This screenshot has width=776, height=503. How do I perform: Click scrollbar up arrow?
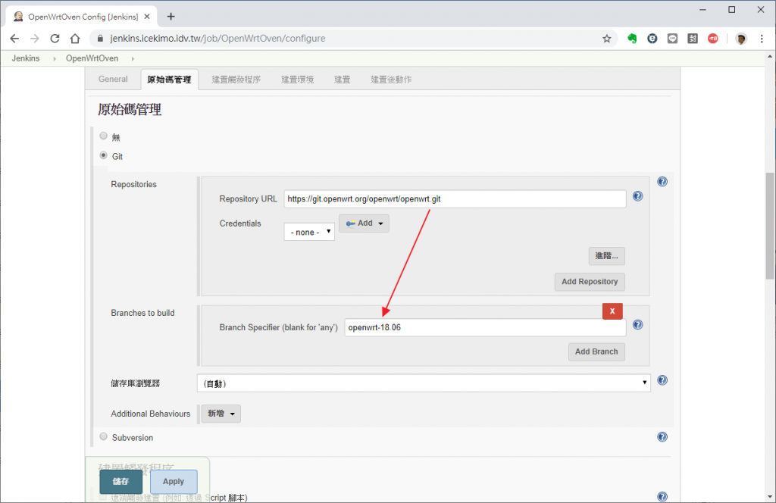pyautogui.click(x=770, y=56)
